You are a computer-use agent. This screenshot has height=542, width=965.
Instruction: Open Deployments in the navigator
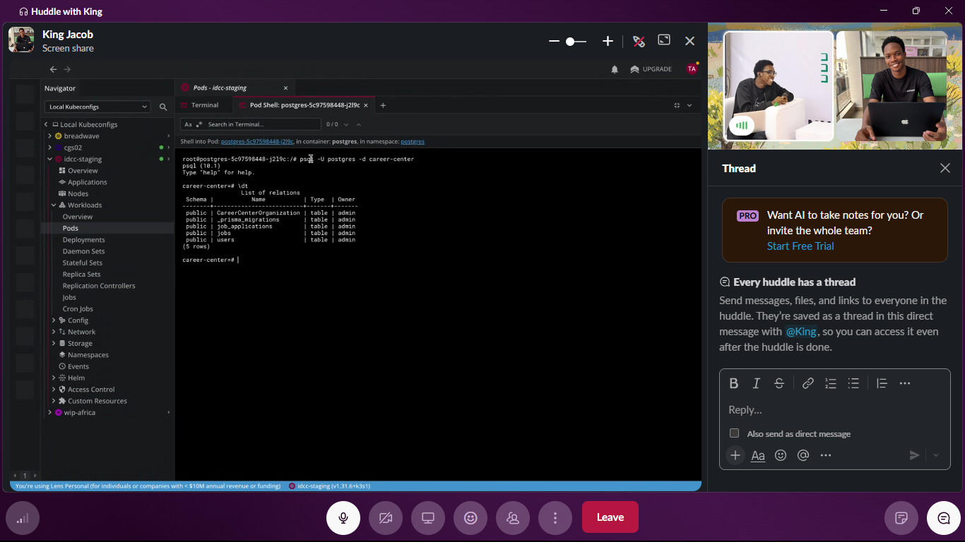[83, 240]
